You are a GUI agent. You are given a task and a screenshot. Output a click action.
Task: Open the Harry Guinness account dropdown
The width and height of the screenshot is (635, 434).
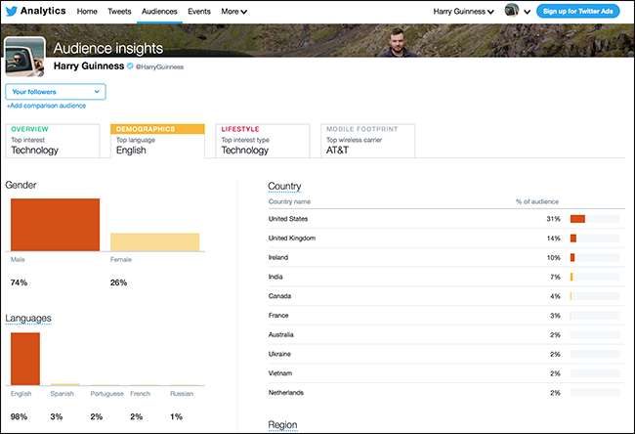(x=464, y=12)
